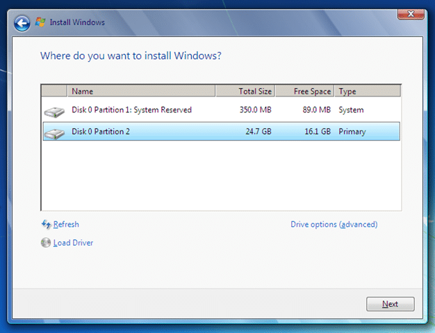Click the Refresh arrows icon
435x333 pixels.
click(x=46, y=224)
